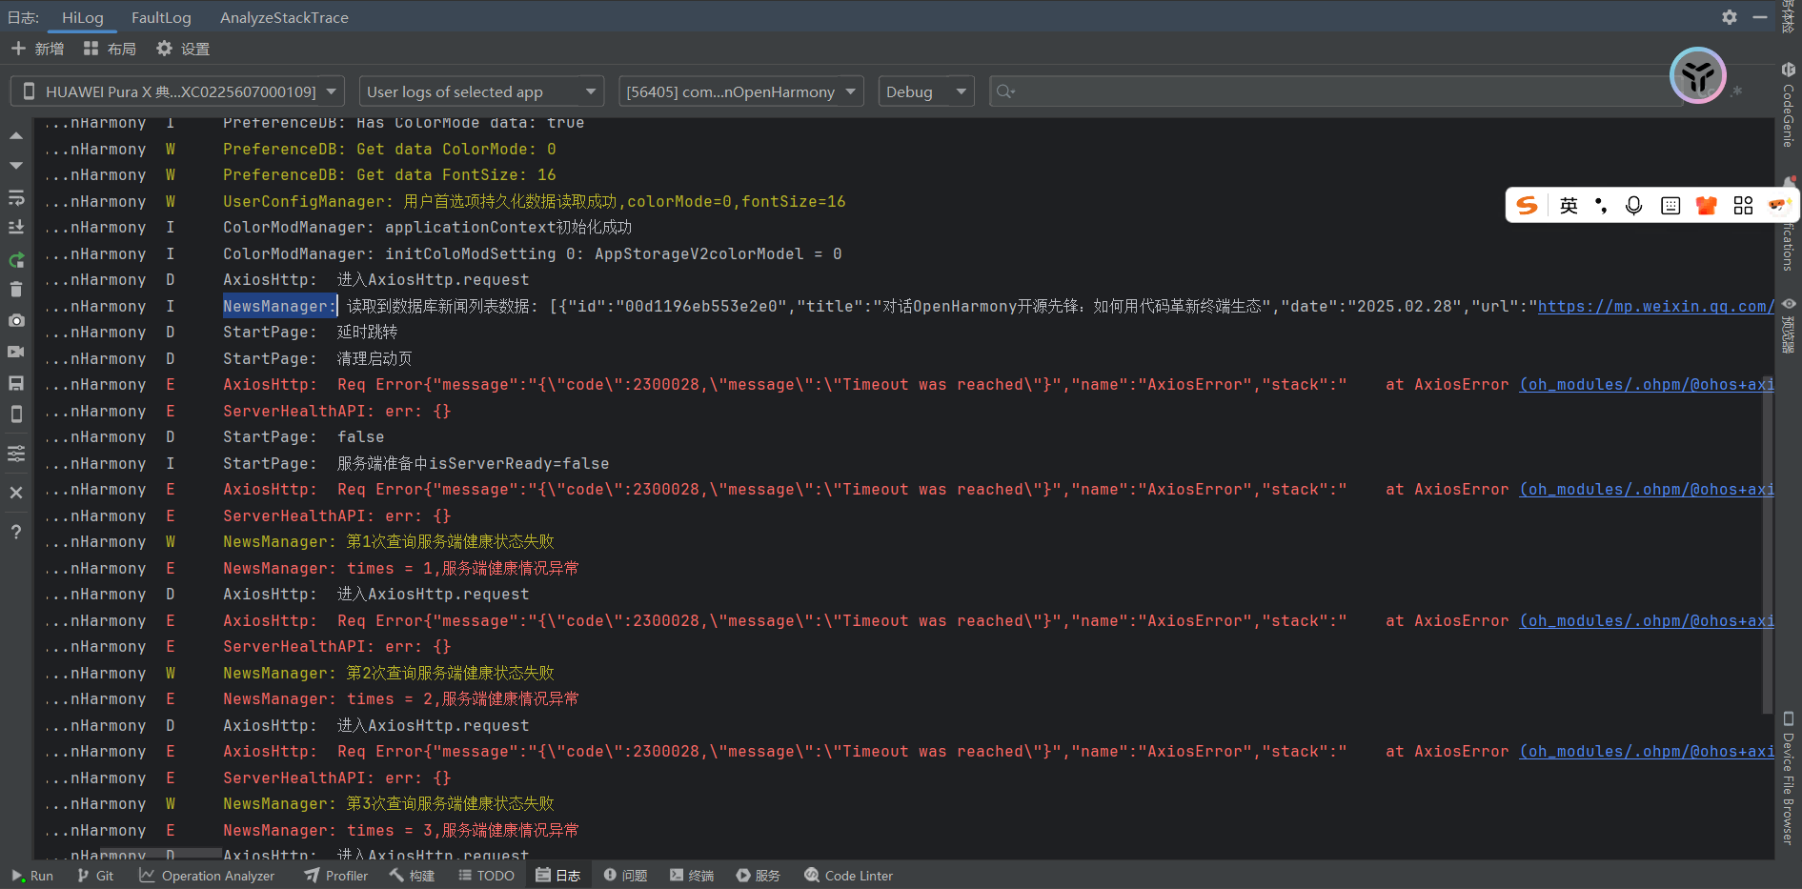Click the green restart log icon
This screenshot has height=889, width=1802.
tap(16, 259)
